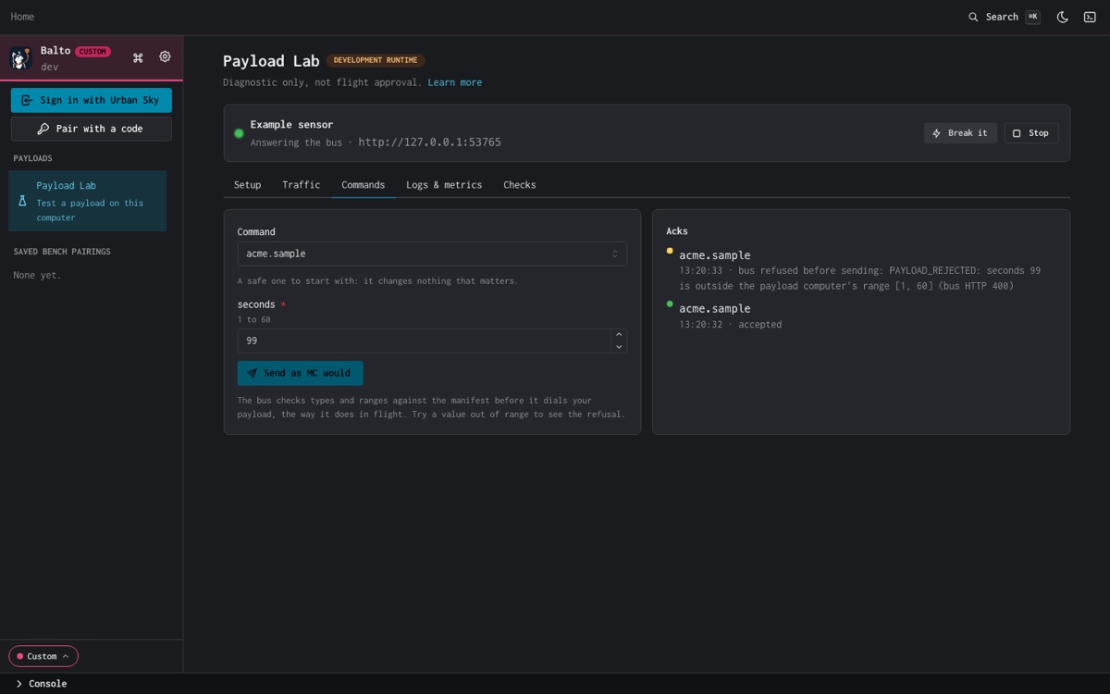Increment the seconds value with up arrow
The height and width of the screenshot is (694, 1110).
coord(619,335)
